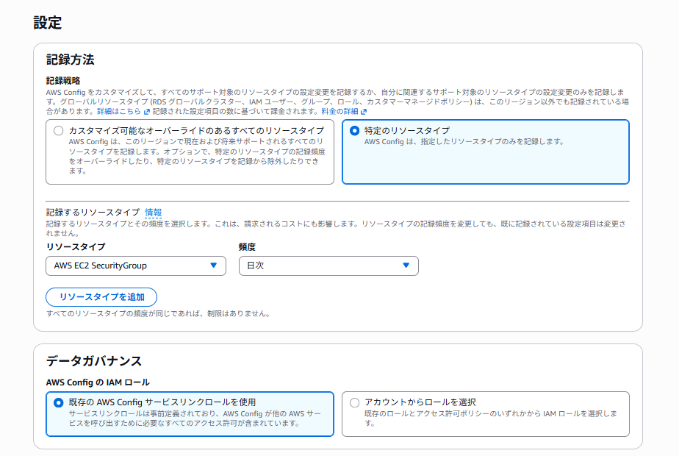Viewport: 679px width, 456px height.
Task: Select the 特定のリソースタイプ radio option
Action: click(x=354, y=130)
